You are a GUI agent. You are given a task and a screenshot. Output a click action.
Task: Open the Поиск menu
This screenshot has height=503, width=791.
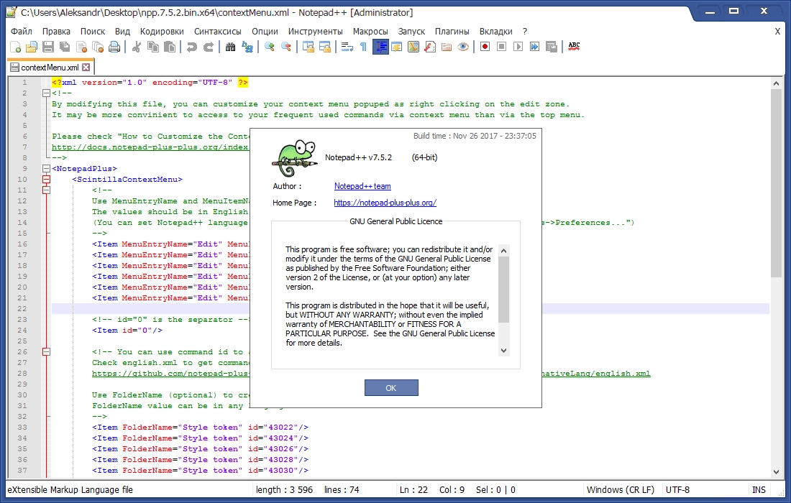93,31
